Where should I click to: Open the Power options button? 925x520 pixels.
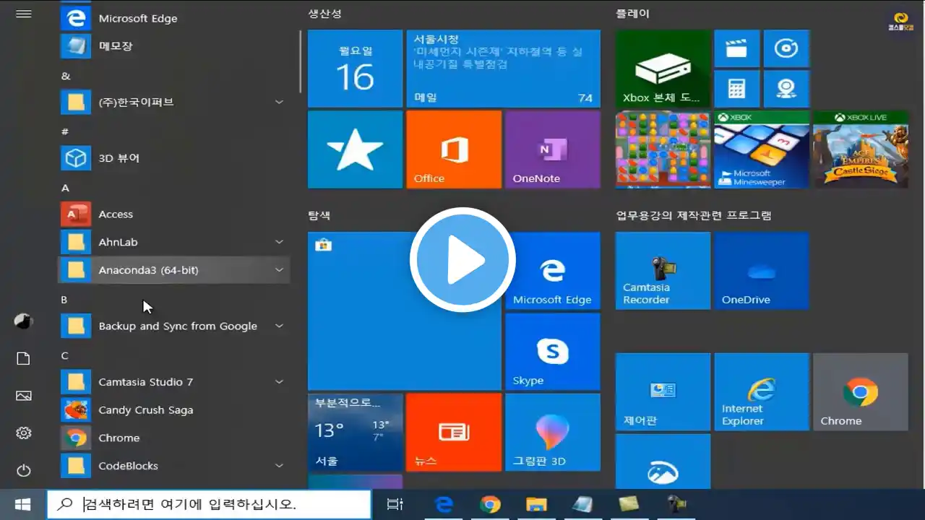coord(23,470)
